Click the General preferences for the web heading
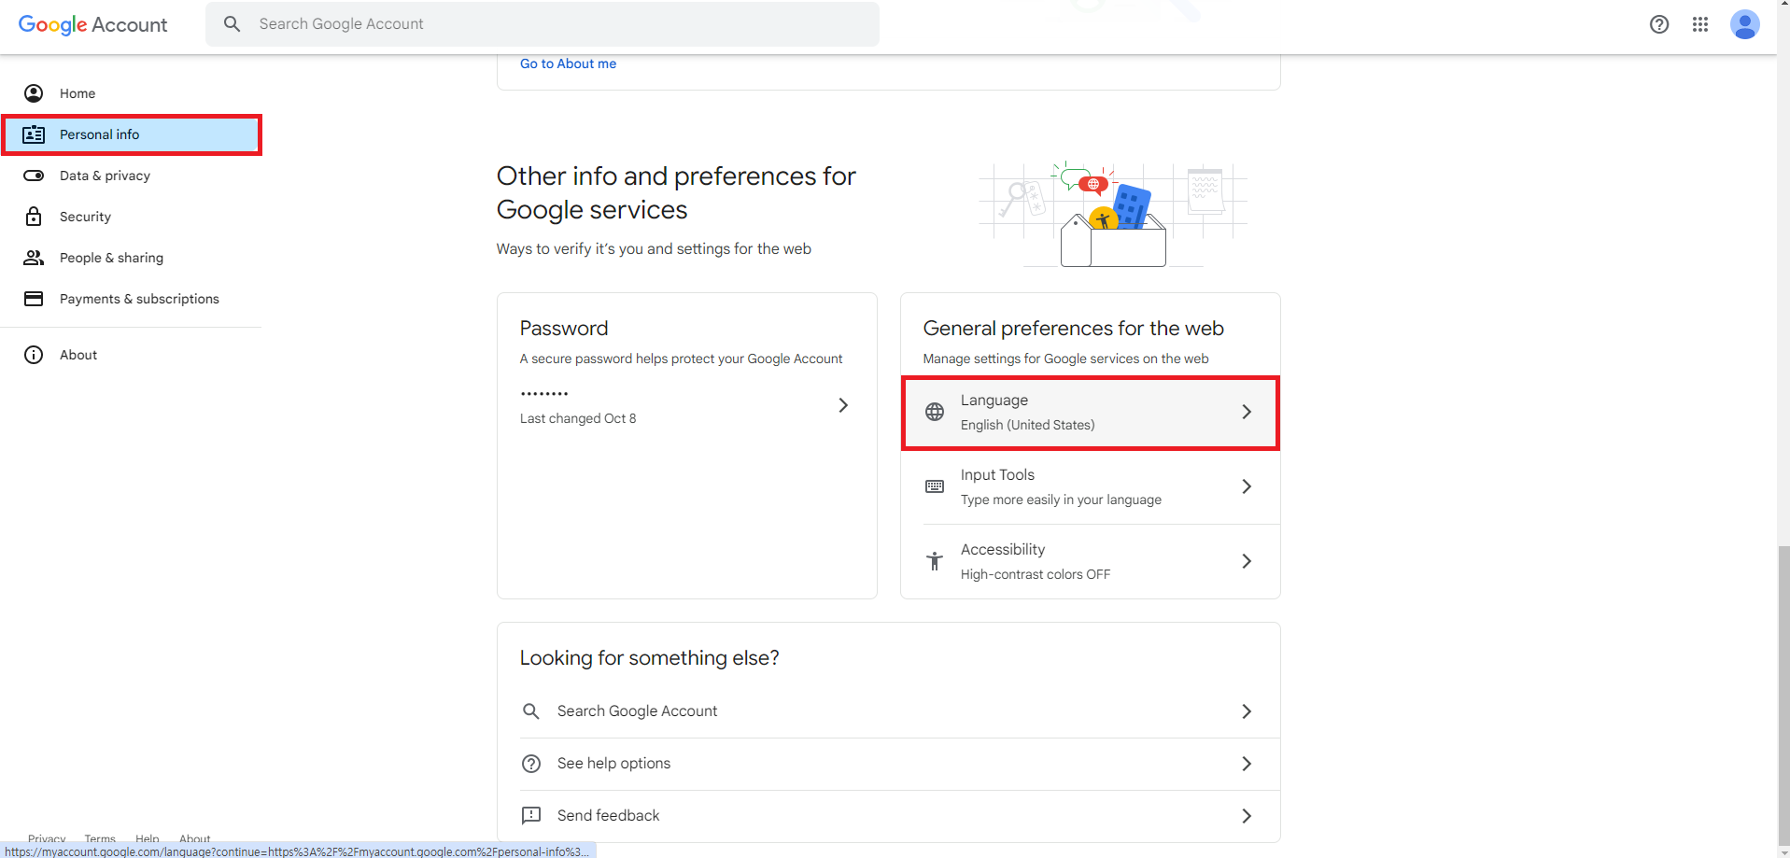Screen dimensions: 1790x858 pos(1073,329)
